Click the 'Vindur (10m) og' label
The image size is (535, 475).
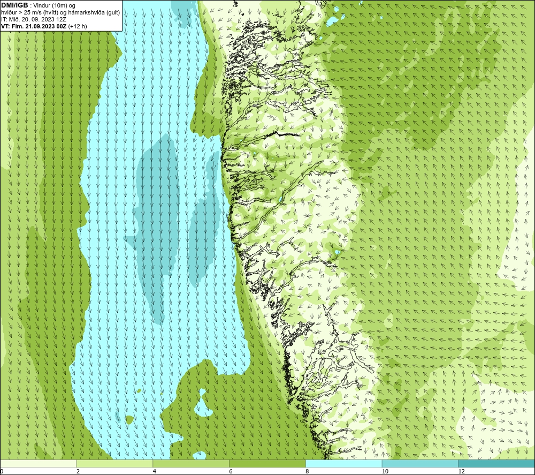click(x=54, y=6)
